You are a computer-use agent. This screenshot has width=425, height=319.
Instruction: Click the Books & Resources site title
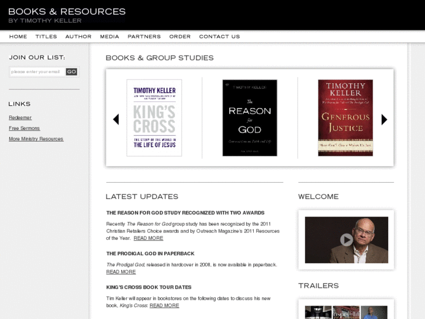tap(67, 12)
